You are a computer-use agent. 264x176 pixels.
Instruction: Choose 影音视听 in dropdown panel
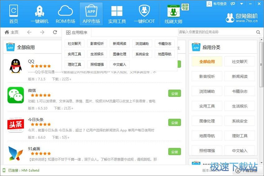(x=97, y=44)
